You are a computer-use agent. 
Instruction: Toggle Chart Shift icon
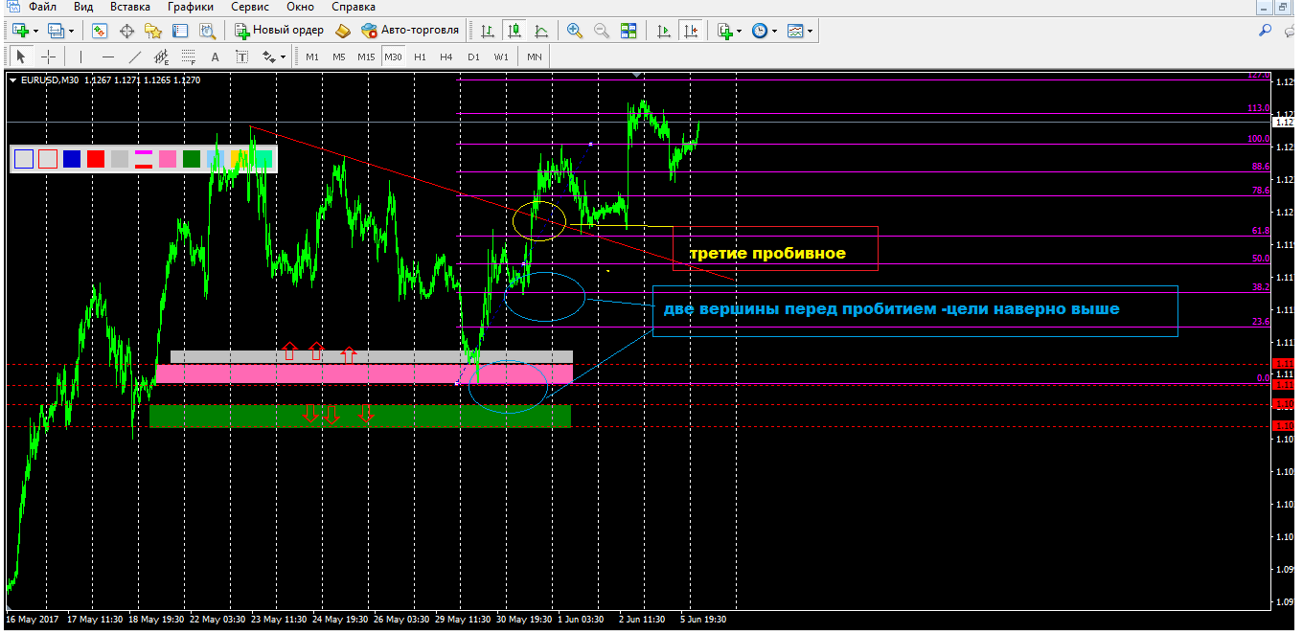pos(690,31)
